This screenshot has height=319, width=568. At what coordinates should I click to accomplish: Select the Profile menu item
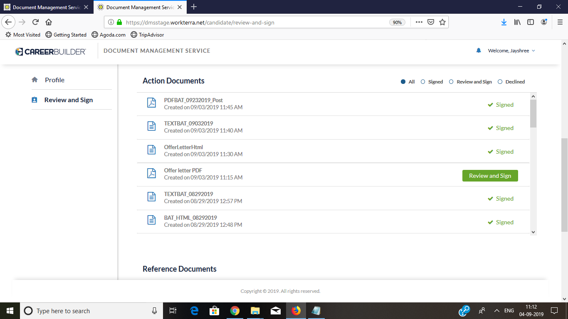tap(54, 80)
